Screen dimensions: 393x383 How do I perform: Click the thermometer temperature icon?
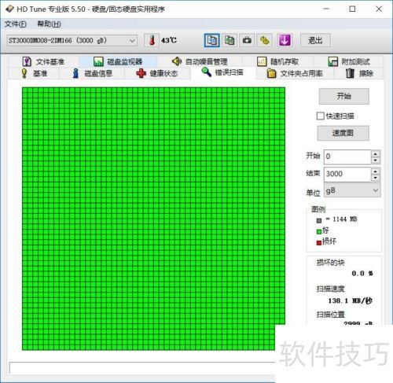(152, 40)
